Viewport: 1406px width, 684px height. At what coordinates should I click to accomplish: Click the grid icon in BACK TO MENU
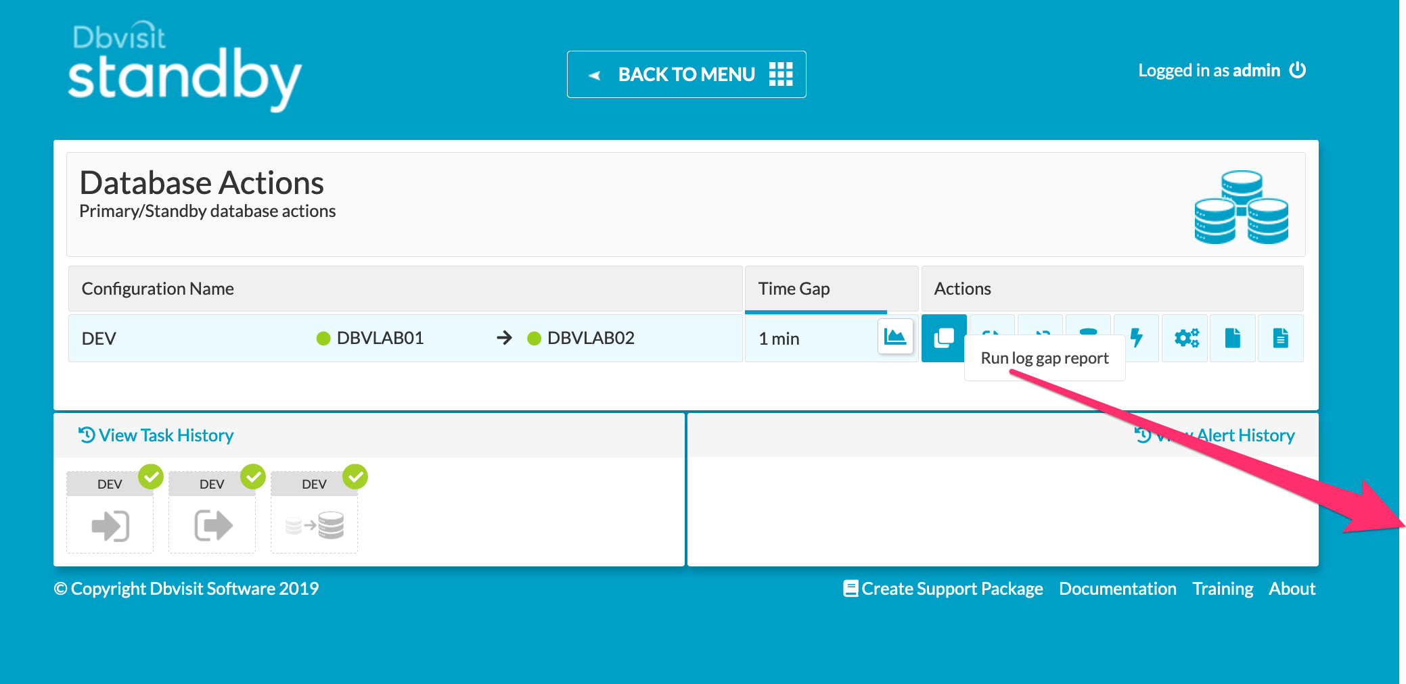[781, 74]
